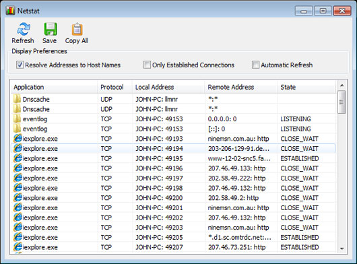
Task: Click the Netstat app icon in title bar
Action: click(x=11, y=11)
